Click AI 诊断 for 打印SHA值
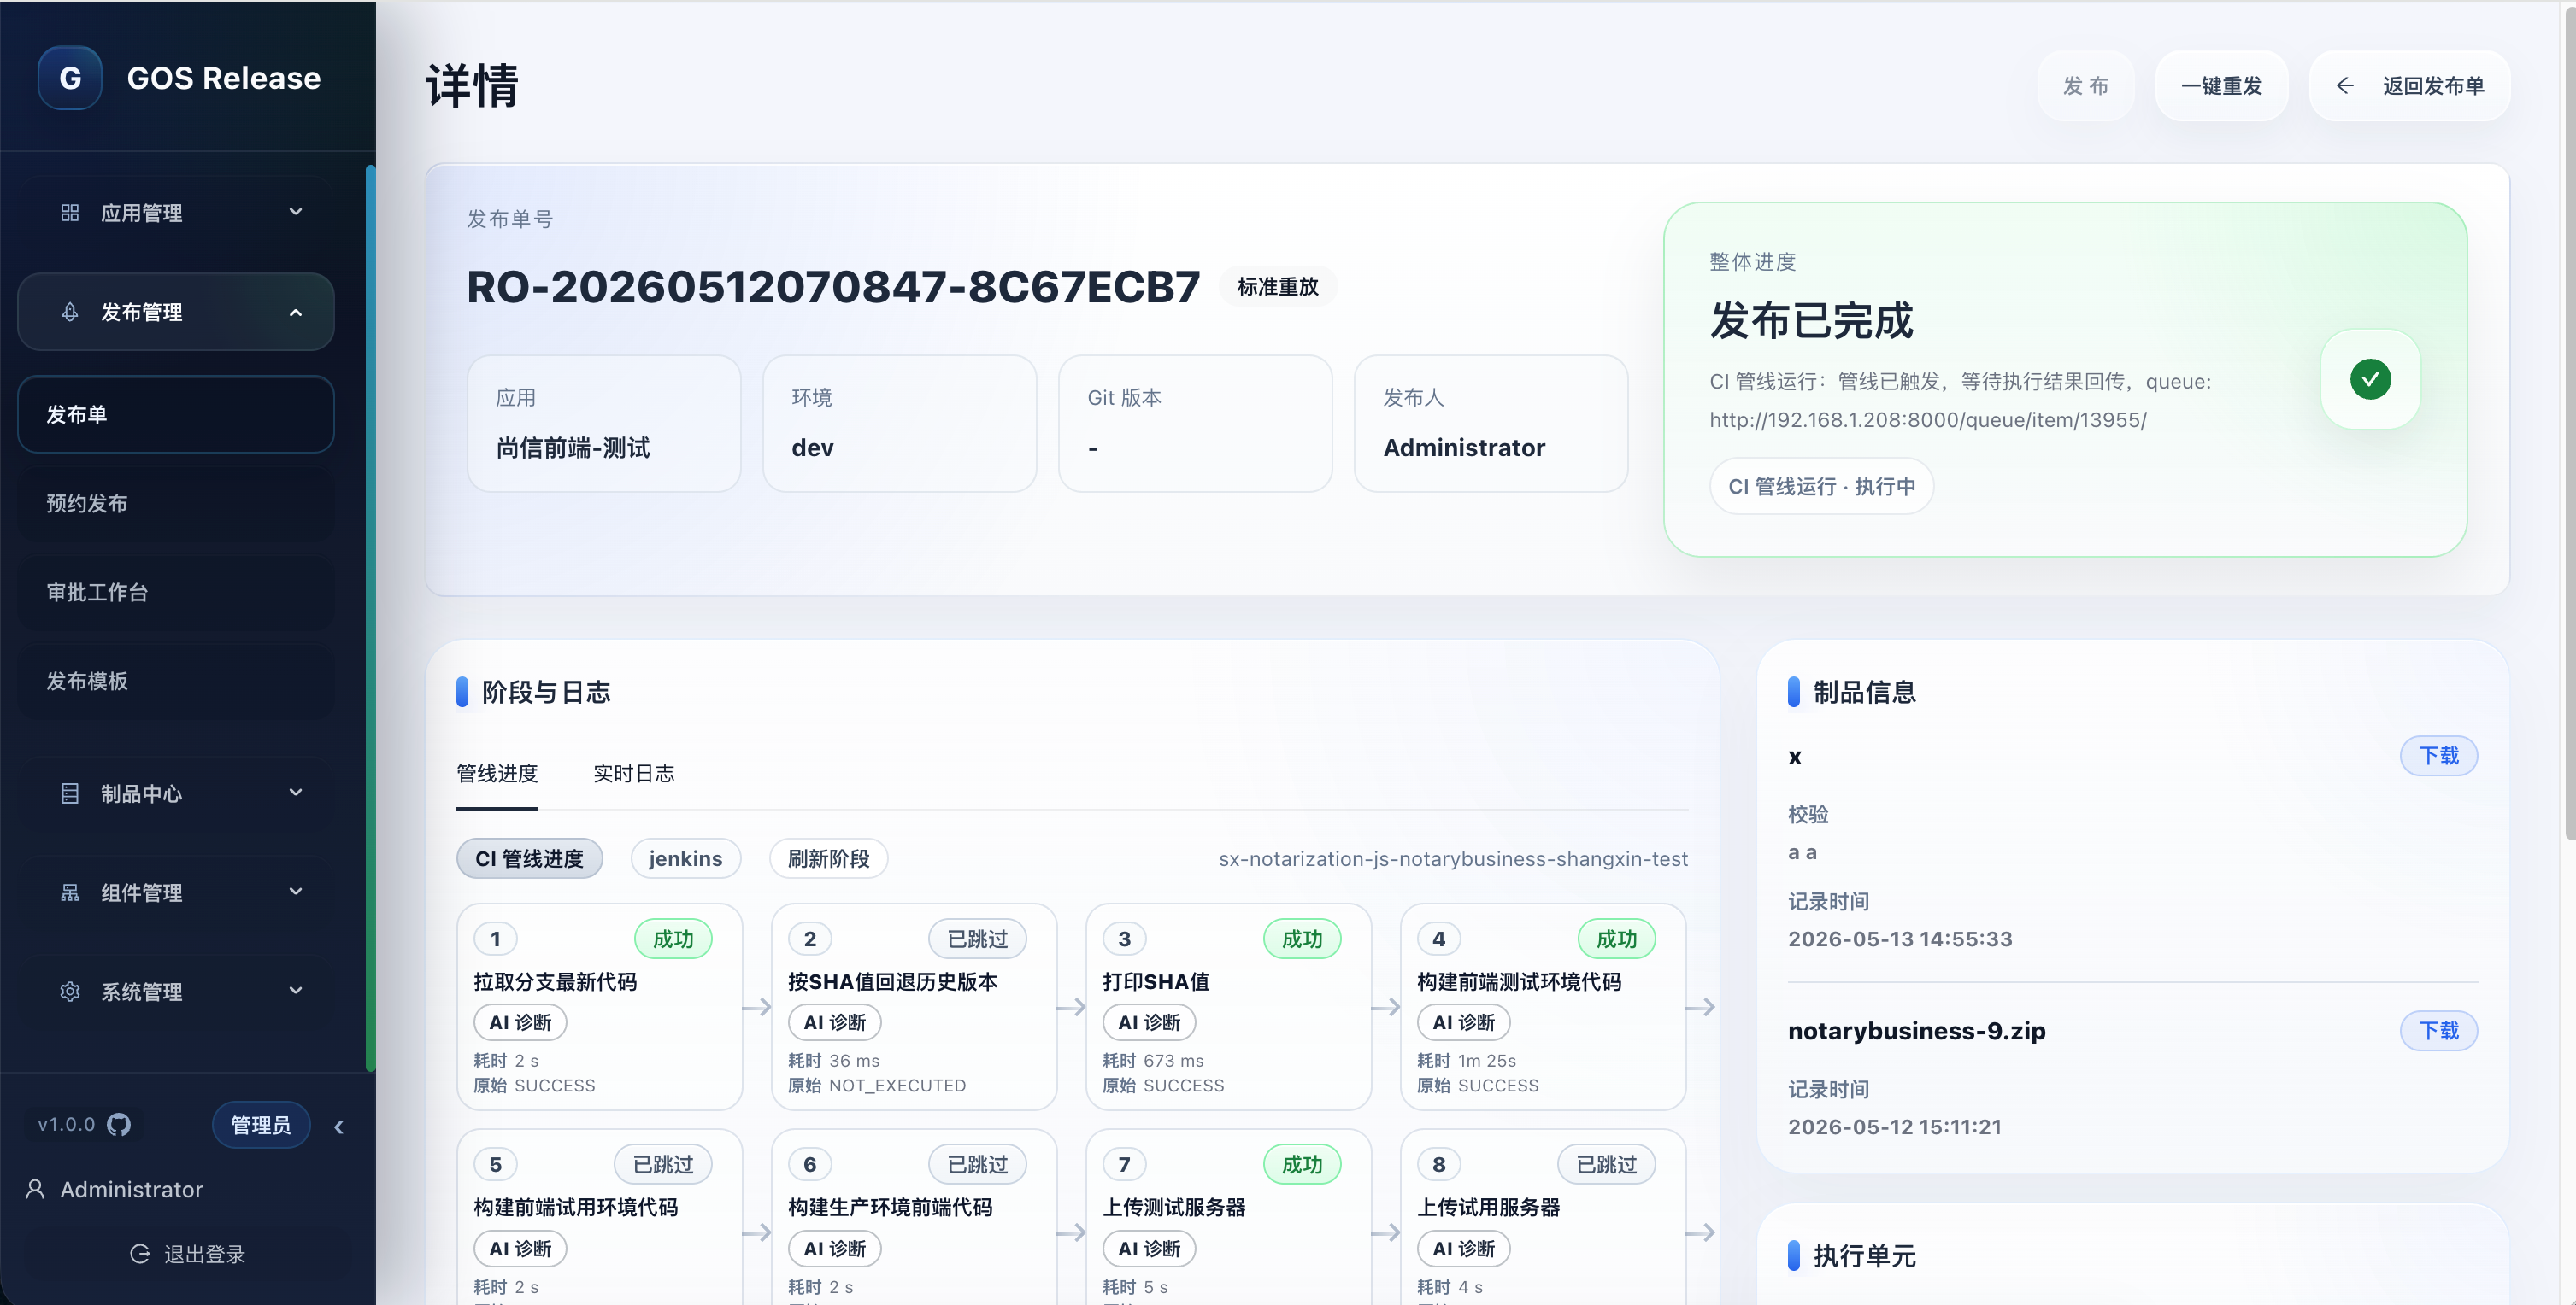Screen dimensions: 2576x1305 [1149, 1022]
